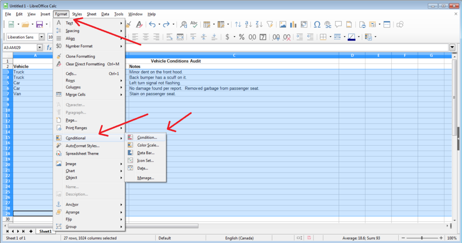This screenshot has height=243, width=462.
Task: Click the special character omega icon
Action: click(317, 24)
